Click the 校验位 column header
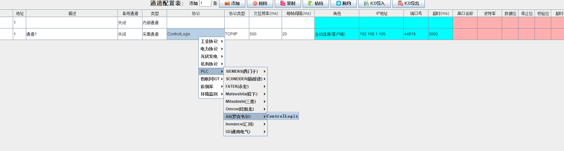The image size is (564, 151). [x=543, y=13]
